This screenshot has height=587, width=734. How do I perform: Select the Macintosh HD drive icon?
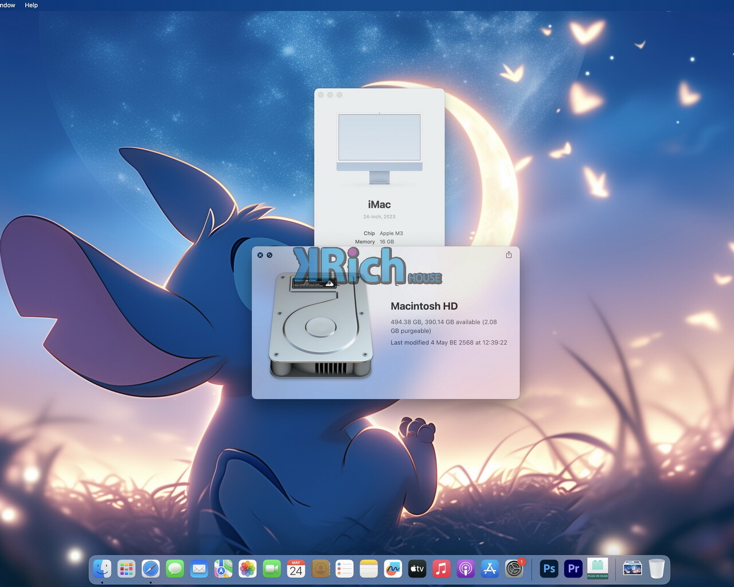[x=321, y=325]
